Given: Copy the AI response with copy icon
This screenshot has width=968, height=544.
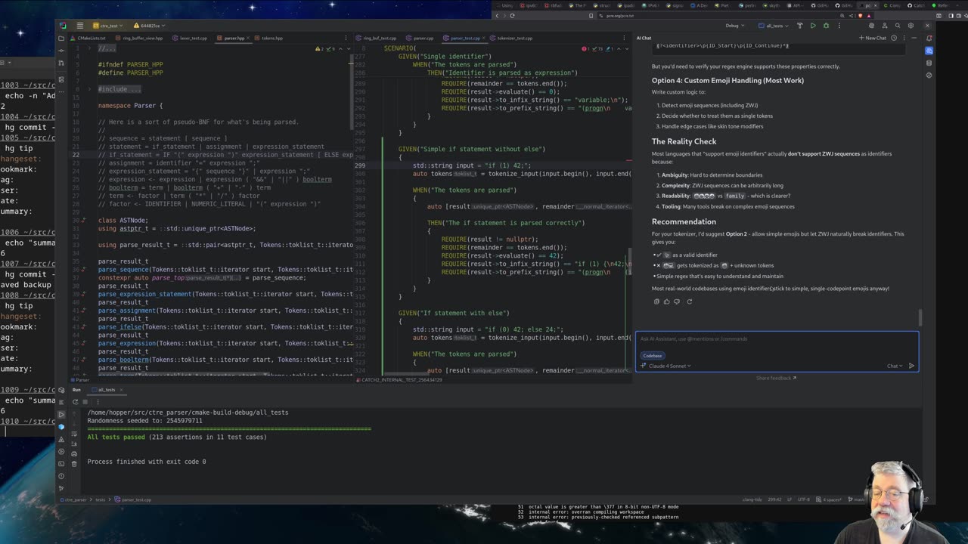Looking at the screenshot, I should point(656,301).
